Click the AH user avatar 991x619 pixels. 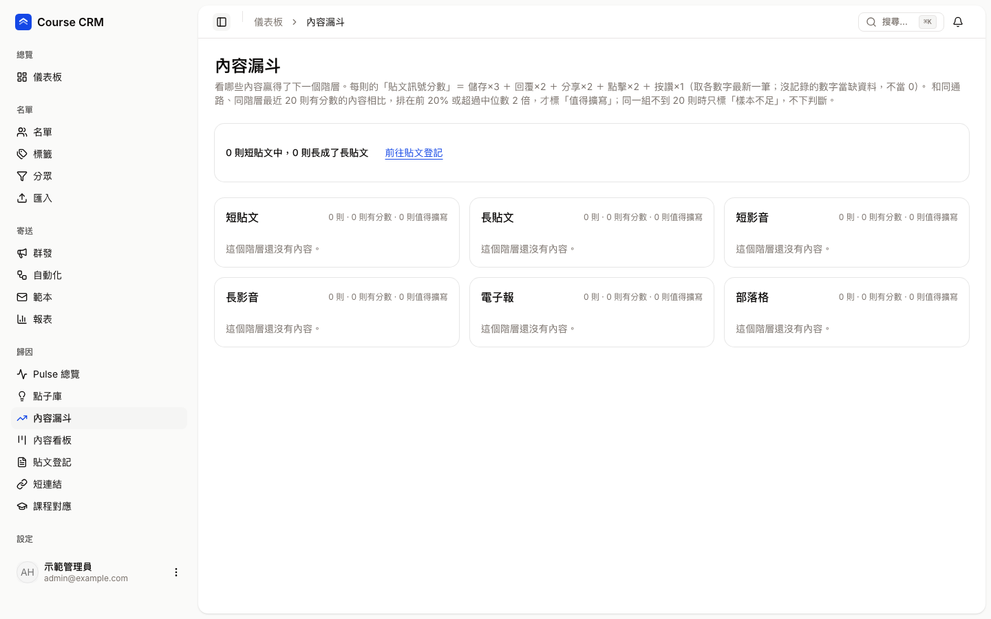(28, 572)
